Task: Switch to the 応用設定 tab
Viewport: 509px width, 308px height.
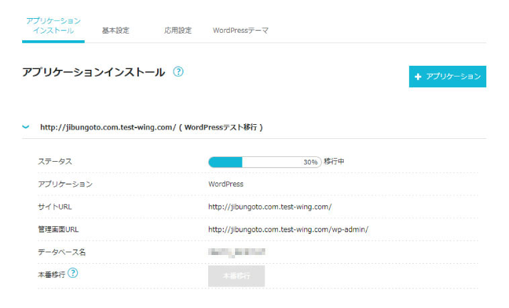Action: point(178,30)
